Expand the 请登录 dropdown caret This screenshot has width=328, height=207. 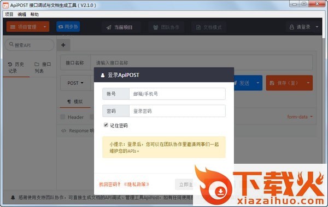point(317,27)
